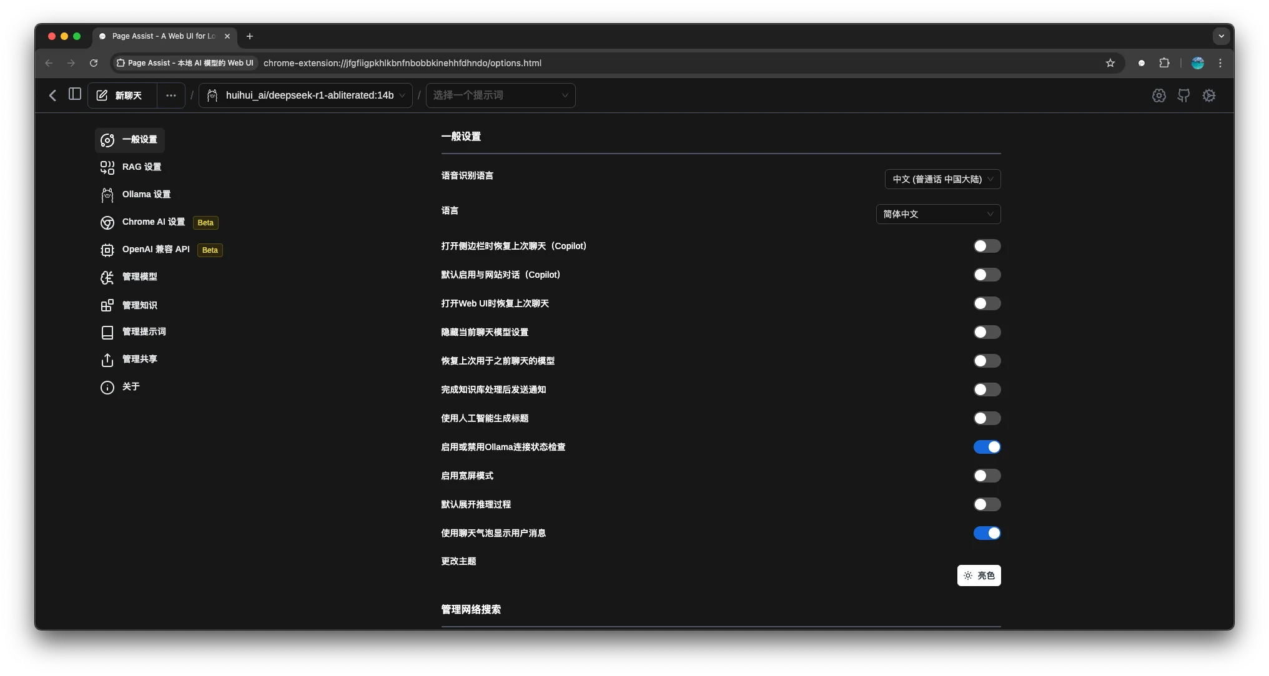Toggle 打开侧边栏时恢复上次聊天 (Copilot)
Image resolution: width=1269 pixels, height=676 pixels.
[x=987, y=246]
